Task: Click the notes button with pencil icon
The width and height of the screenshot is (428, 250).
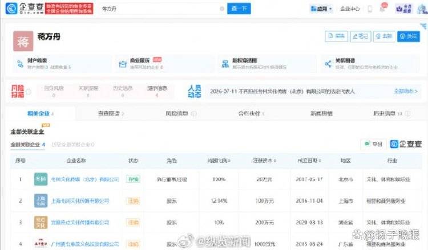Action: 360,36
